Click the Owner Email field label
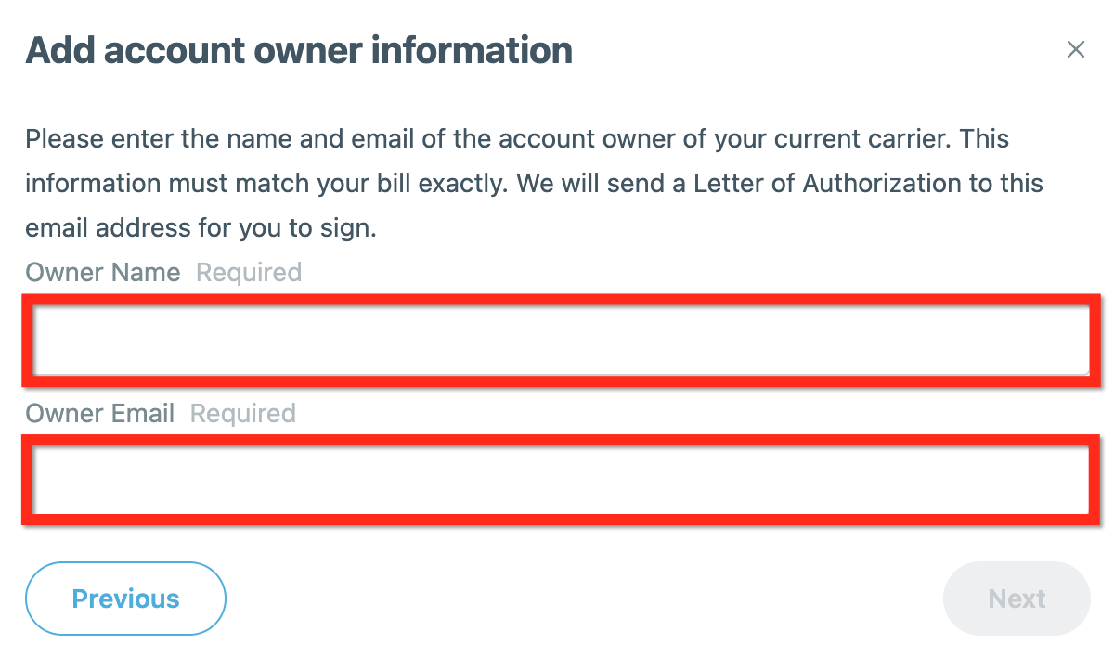Viewport: 1114px width, 657px height. click(x=100, y=414)
